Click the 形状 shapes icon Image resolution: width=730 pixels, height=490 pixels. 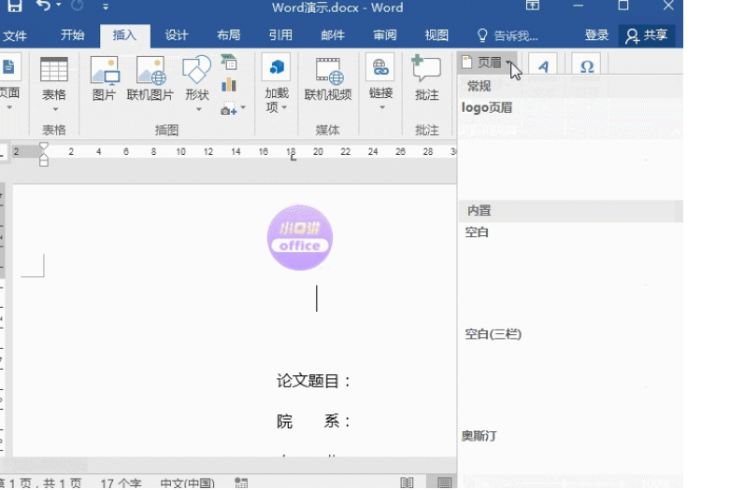tap(196, 70)
